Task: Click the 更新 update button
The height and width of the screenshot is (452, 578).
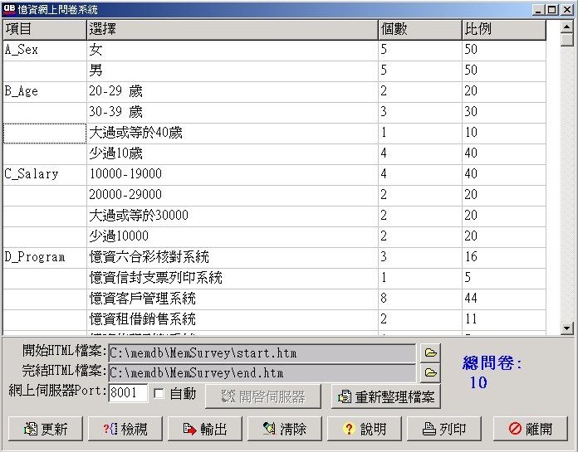Action: pos(47,429)
